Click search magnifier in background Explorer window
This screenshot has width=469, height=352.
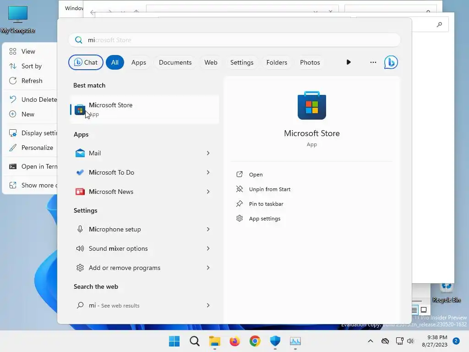point(439,25)
